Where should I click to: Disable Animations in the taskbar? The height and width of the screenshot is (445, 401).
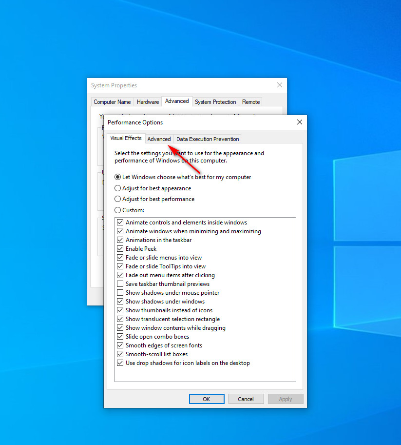(120, 240)
